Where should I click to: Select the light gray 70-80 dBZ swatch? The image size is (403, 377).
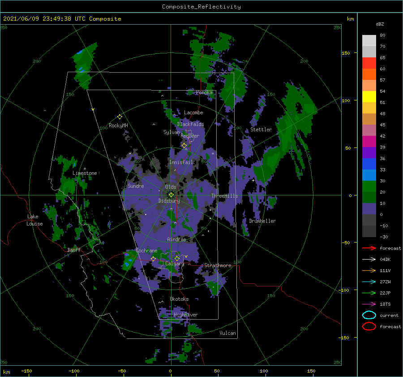(369, 41)
